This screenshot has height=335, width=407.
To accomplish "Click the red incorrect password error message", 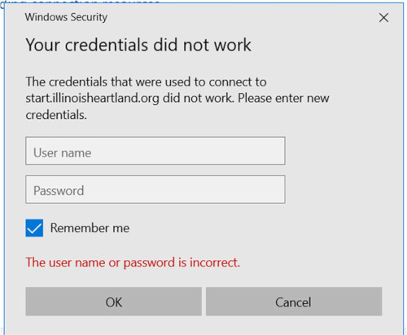I will [x=133, y=262].
